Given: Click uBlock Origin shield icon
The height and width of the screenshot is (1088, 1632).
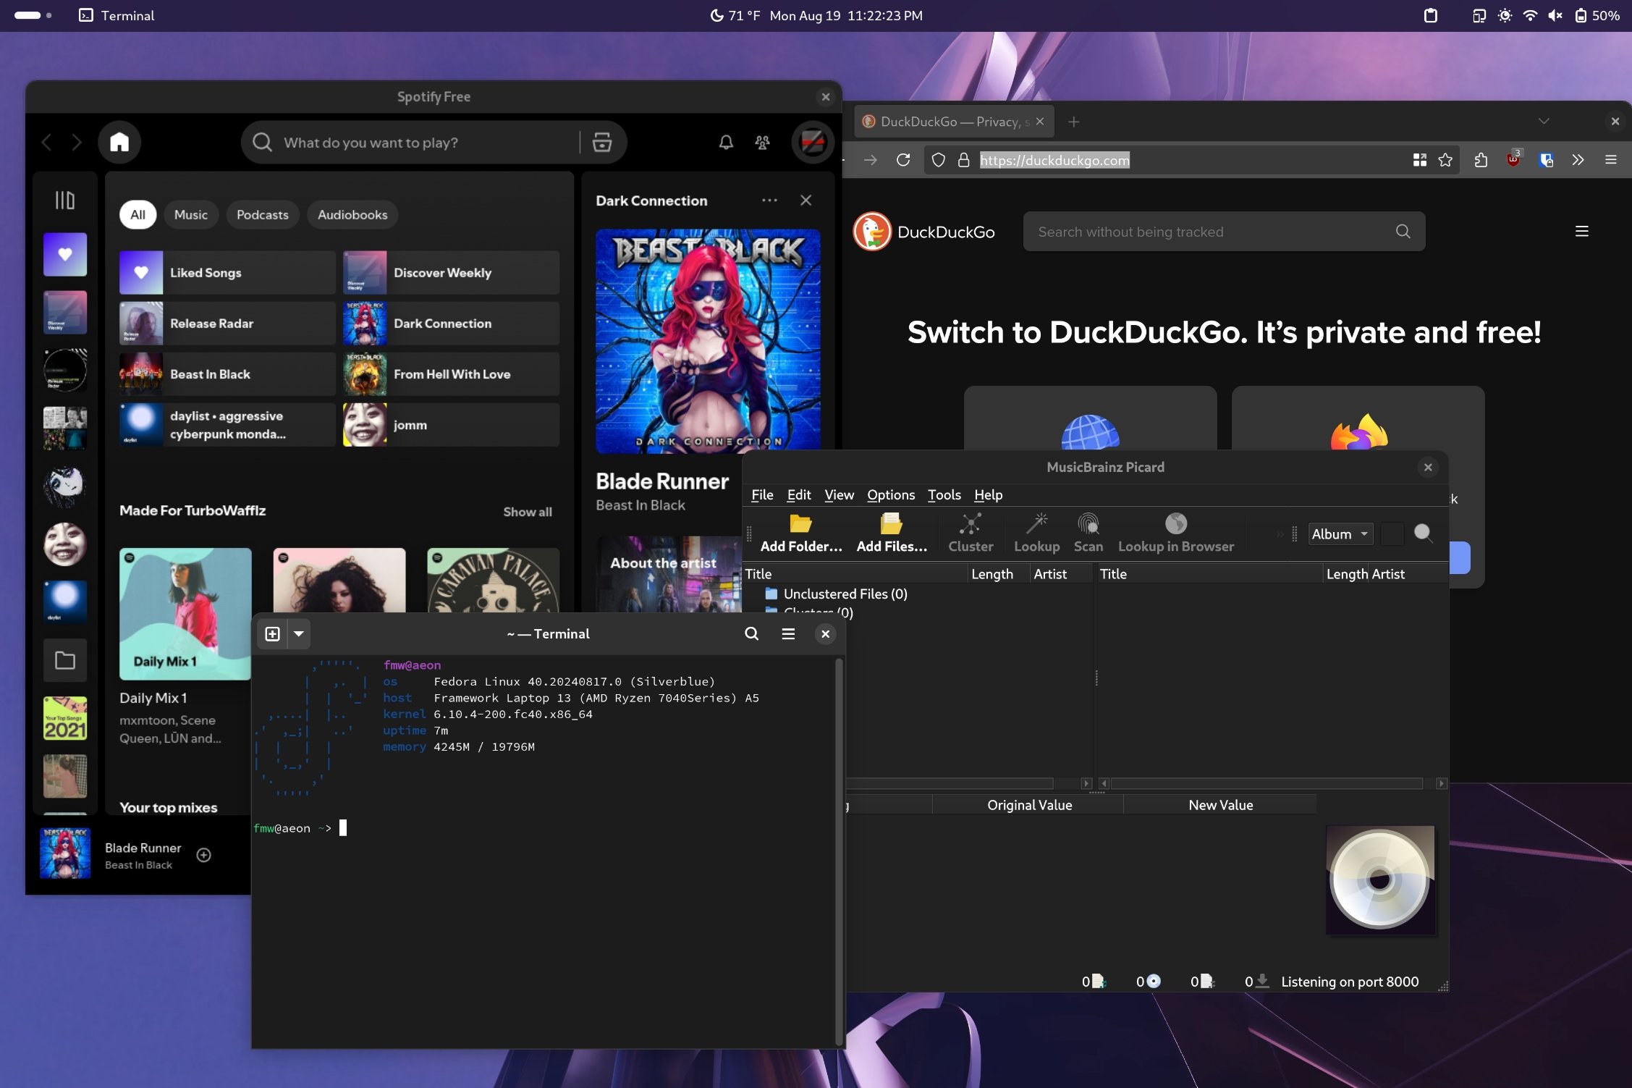Looking at the screenshot, I should click(1513, 159).
